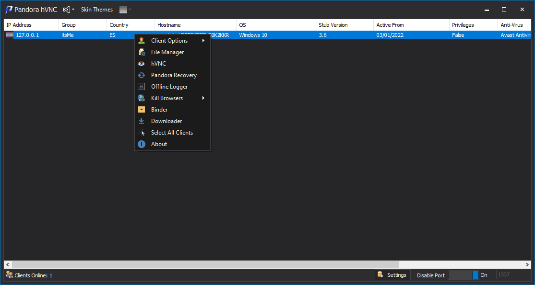Toggle the Disable Port switch
The image size is (535, 285).
coord(464,275)
